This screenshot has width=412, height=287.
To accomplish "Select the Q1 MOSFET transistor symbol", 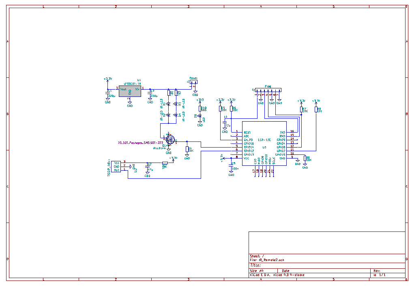I will coord(170,139).
